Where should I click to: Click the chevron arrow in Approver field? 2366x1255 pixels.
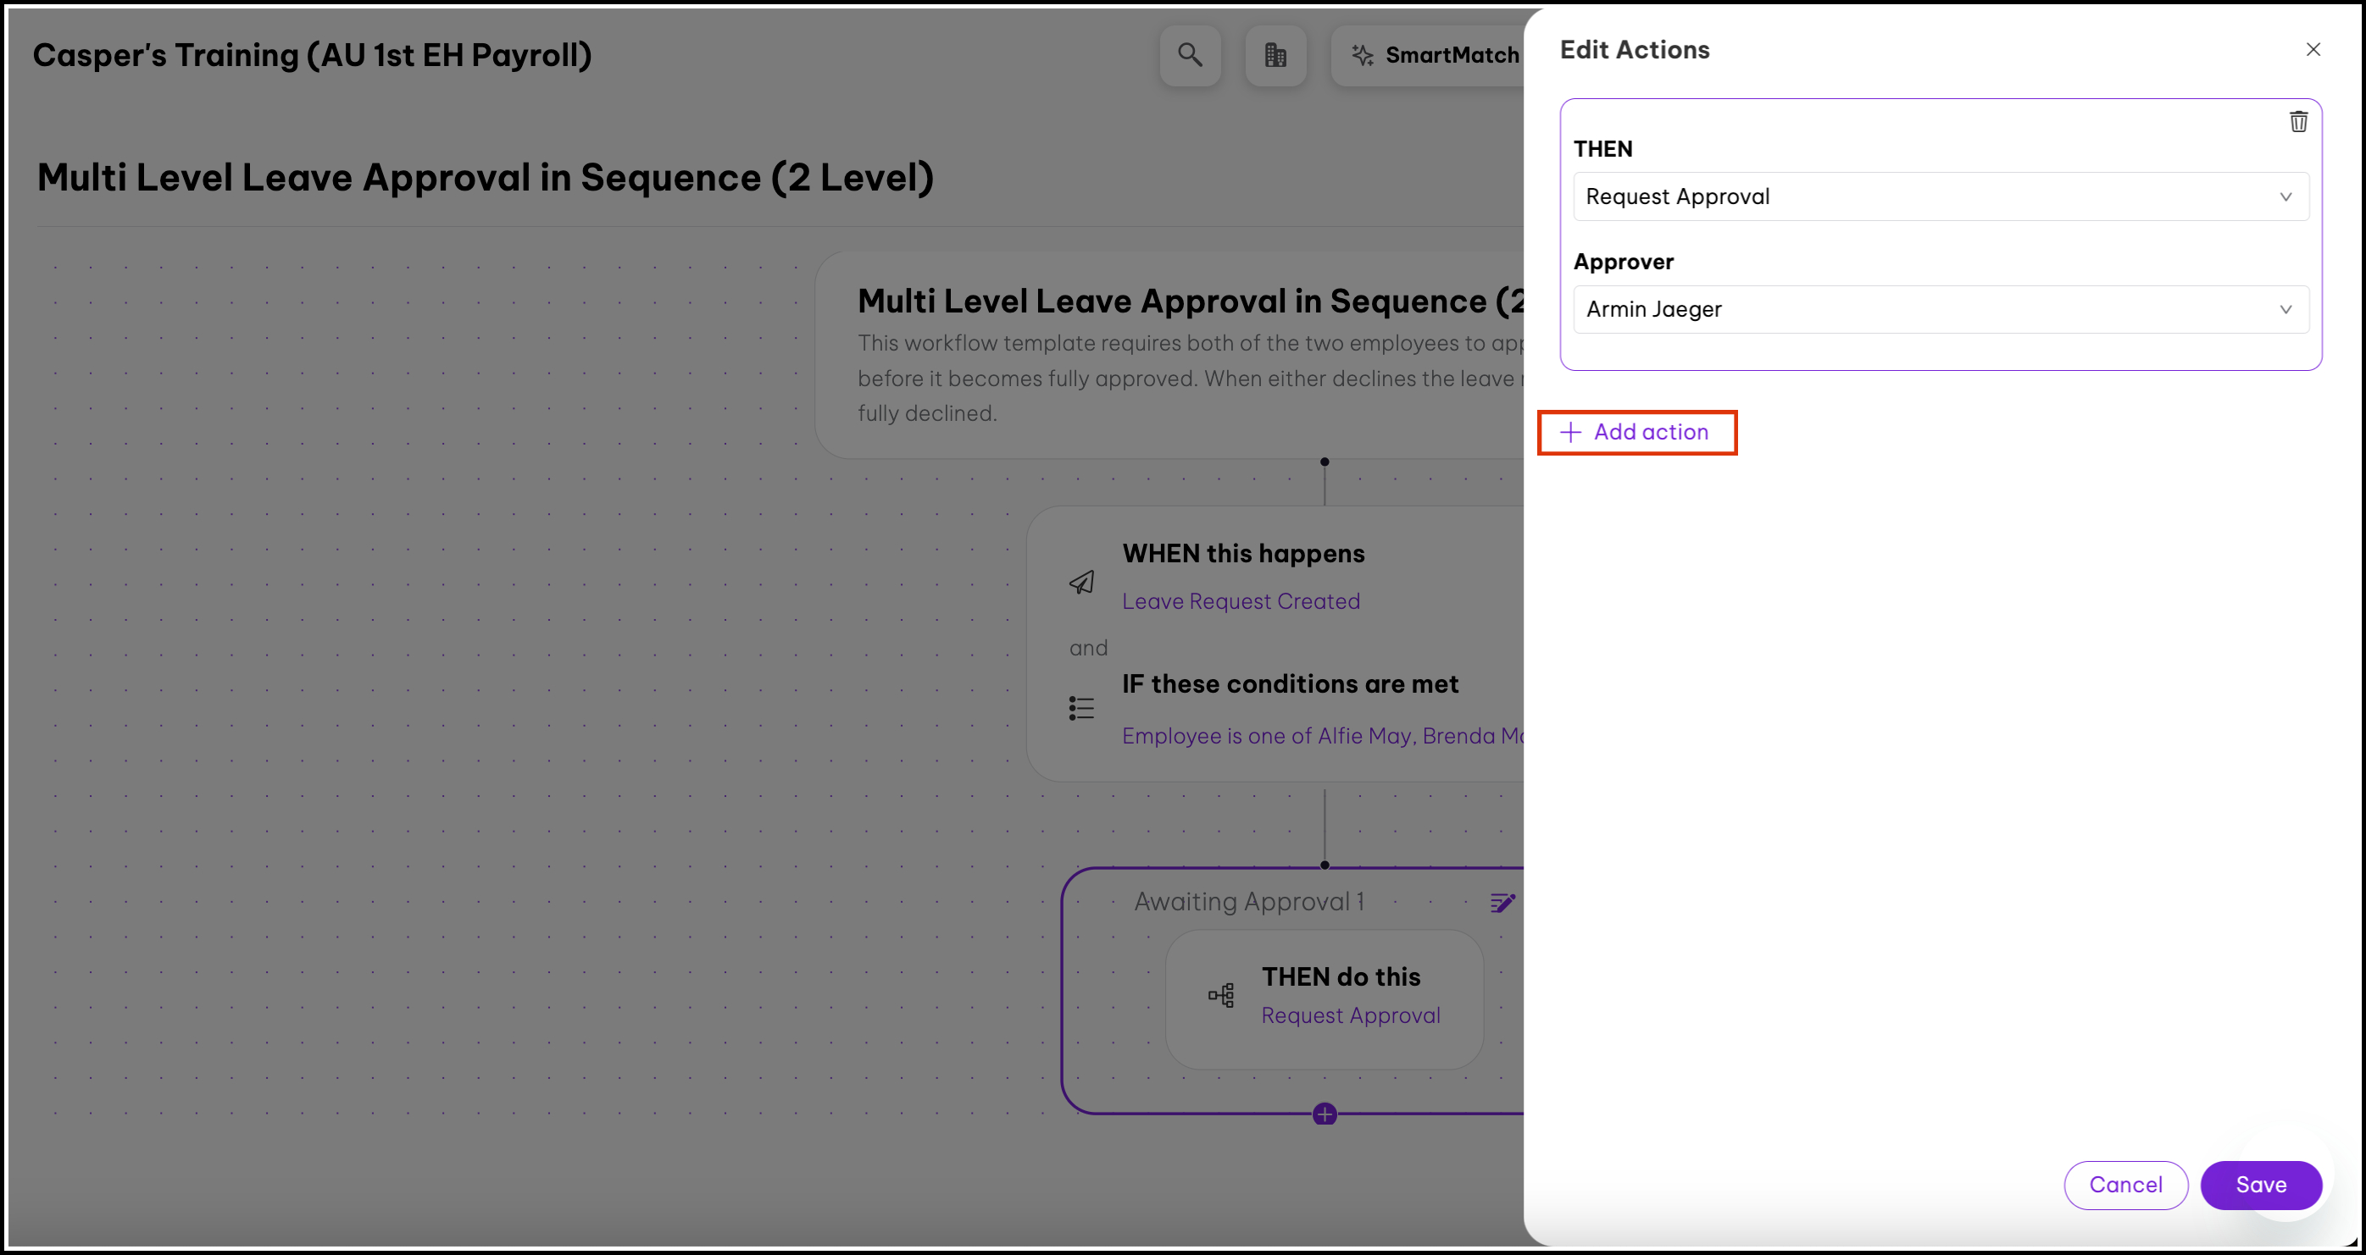pos(2285,309)
